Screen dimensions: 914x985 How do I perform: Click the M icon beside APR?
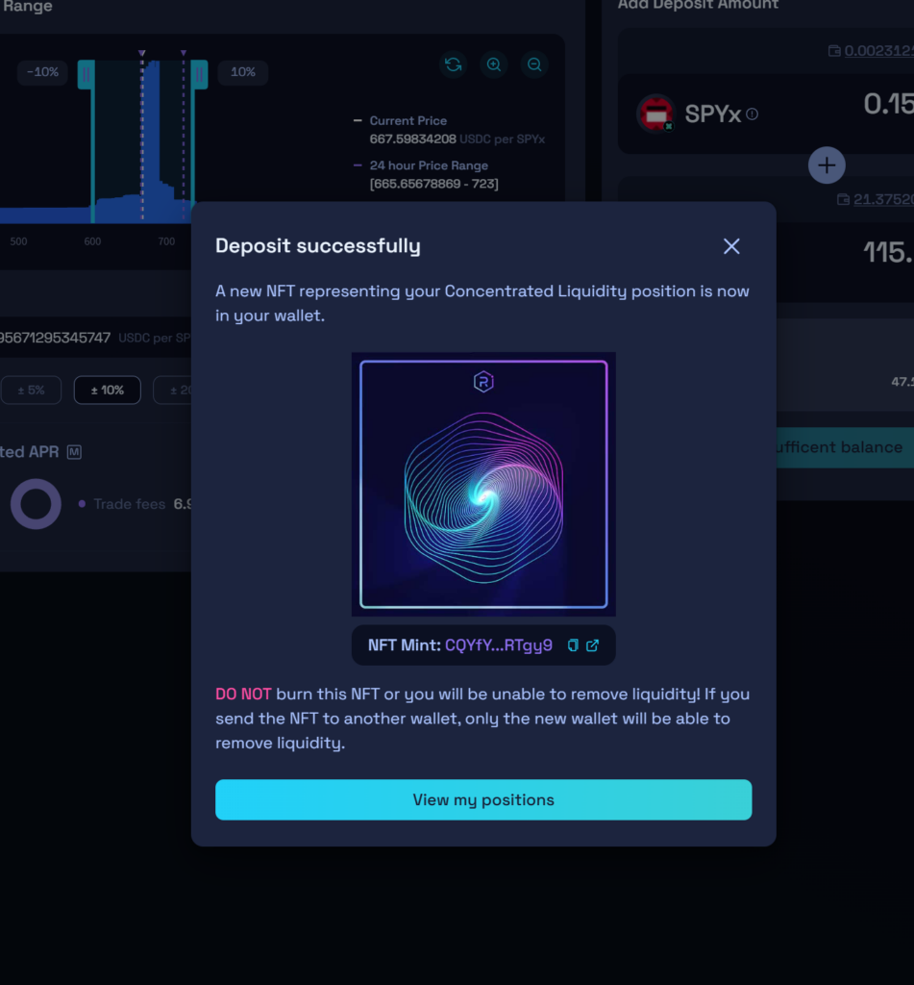(x=74, y=451)
